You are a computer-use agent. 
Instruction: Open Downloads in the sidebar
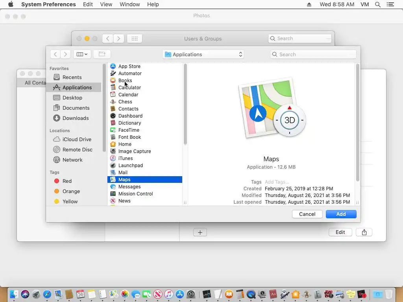click(74, 118)
